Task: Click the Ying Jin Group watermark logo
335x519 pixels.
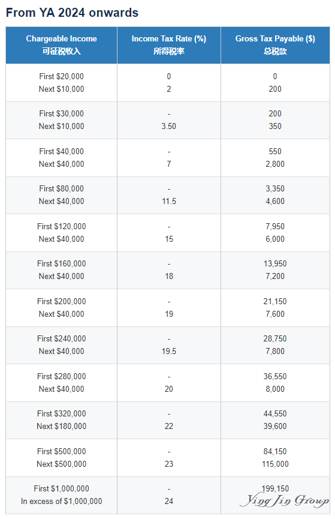Action: click(x=284, y=500)
